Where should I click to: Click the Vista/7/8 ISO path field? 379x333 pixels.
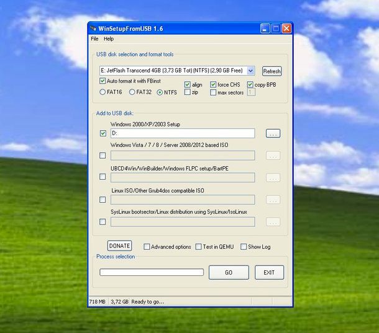click(183, 156)
